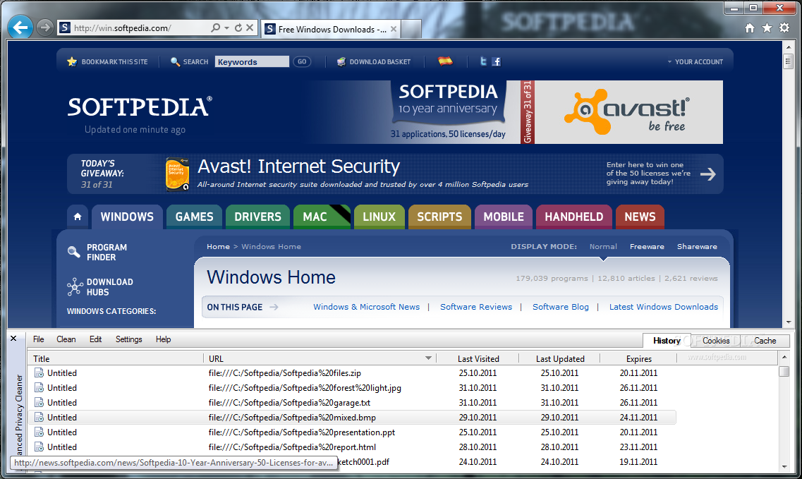Jump to Software Blog link
802x479 pixels.
pyautogui.click(x=561, y=307)
